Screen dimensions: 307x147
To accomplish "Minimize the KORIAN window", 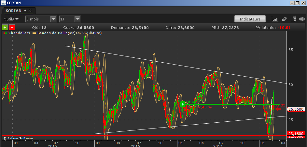I will coord(293,3).
